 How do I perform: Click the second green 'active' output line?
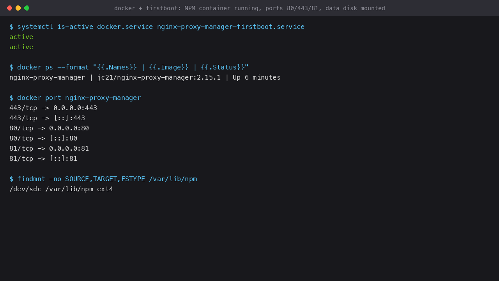pyautogui.click(x=21, y=47)
